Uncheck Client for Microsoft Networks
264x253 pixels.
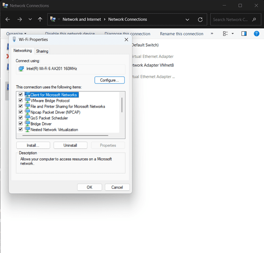click(21, 95)
